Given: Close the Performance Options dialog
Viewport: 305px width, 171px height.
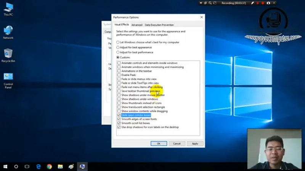Looking at the screenshot, I should click(202, 17).
